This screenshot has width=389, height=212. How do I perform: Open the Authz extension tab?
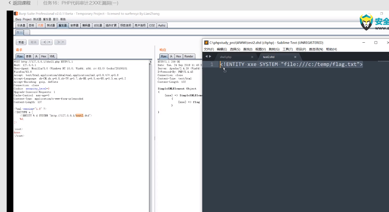pyautogui.click(x=162, y=25)
